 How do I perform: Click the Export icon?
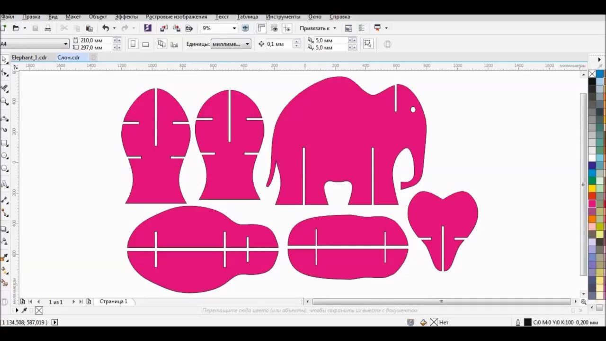pyautogui.click(x=177, y=28)
